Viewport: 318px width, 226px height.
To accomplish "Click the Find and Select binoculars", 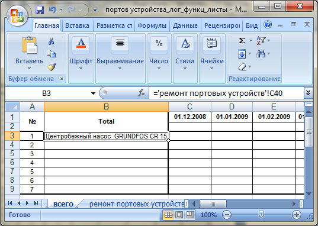I will click(x=261, y=54).
